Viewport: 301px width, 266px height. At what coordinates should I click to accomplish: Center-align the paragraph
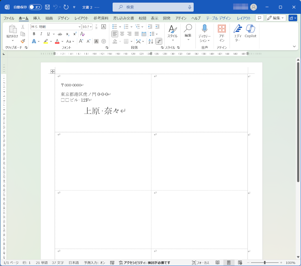click(122, 34)
